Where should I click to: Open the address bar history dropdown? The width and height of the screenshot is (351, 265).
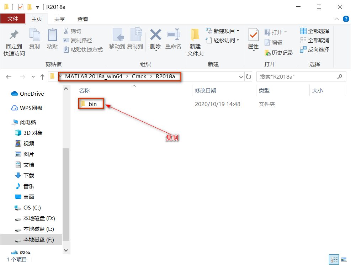point(241,77)
